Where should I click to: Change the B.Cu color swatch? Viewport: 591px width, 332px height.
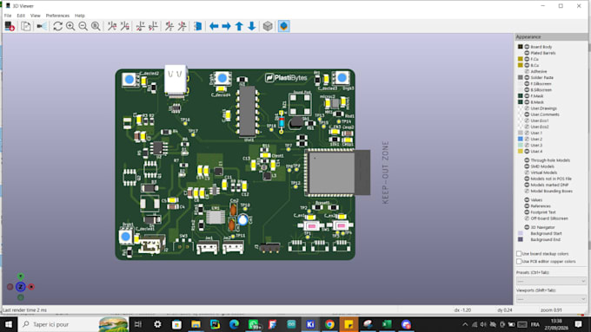pos(520,65)
